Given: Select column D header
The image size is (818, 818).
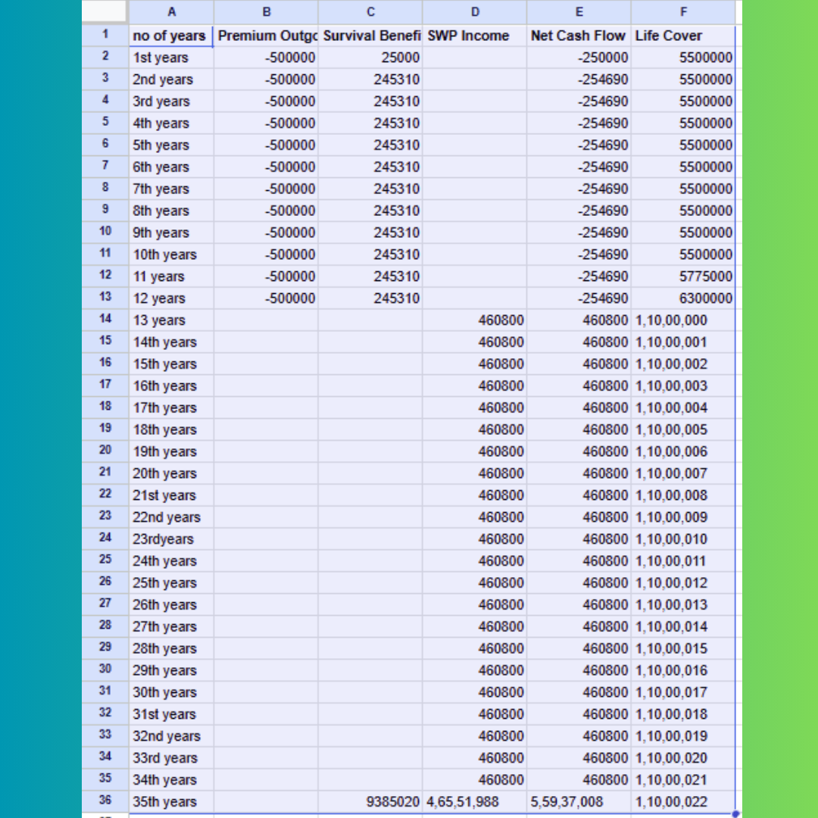Looking at the screenshot, I should point(475,12).
